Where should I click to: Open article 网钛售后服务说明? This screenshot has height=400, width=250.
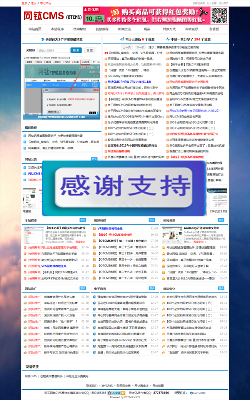(119, 151)
